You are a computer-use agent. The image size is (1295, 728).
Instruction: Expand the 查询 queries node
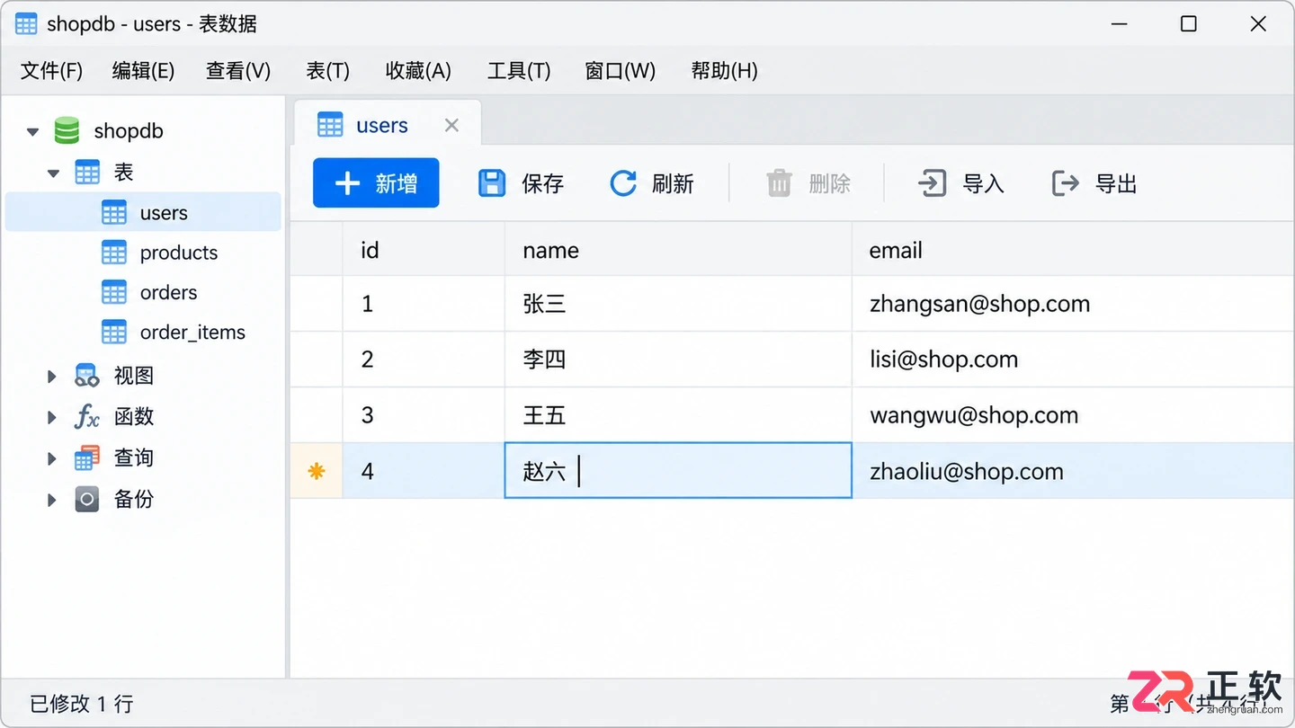point(52,458)
